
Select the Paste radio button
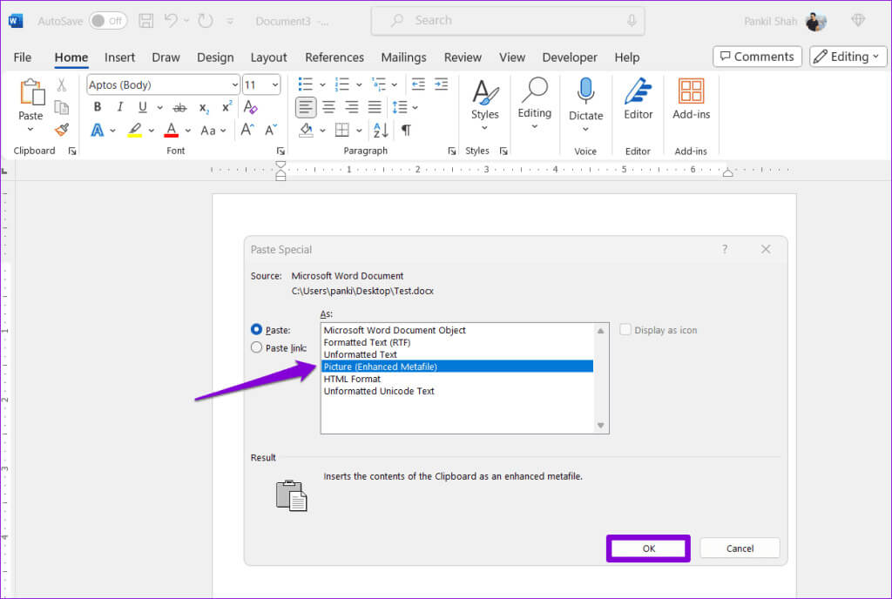click(x=257, y=330)
